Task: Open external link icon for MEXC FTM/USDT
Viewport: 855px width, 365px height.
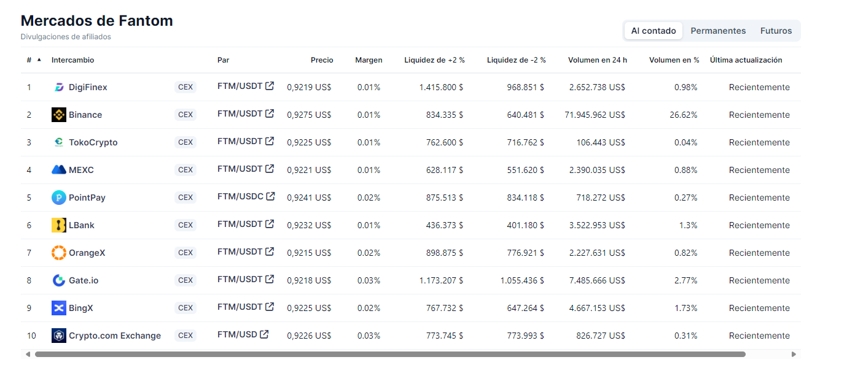Action: (x=270, y=169)
